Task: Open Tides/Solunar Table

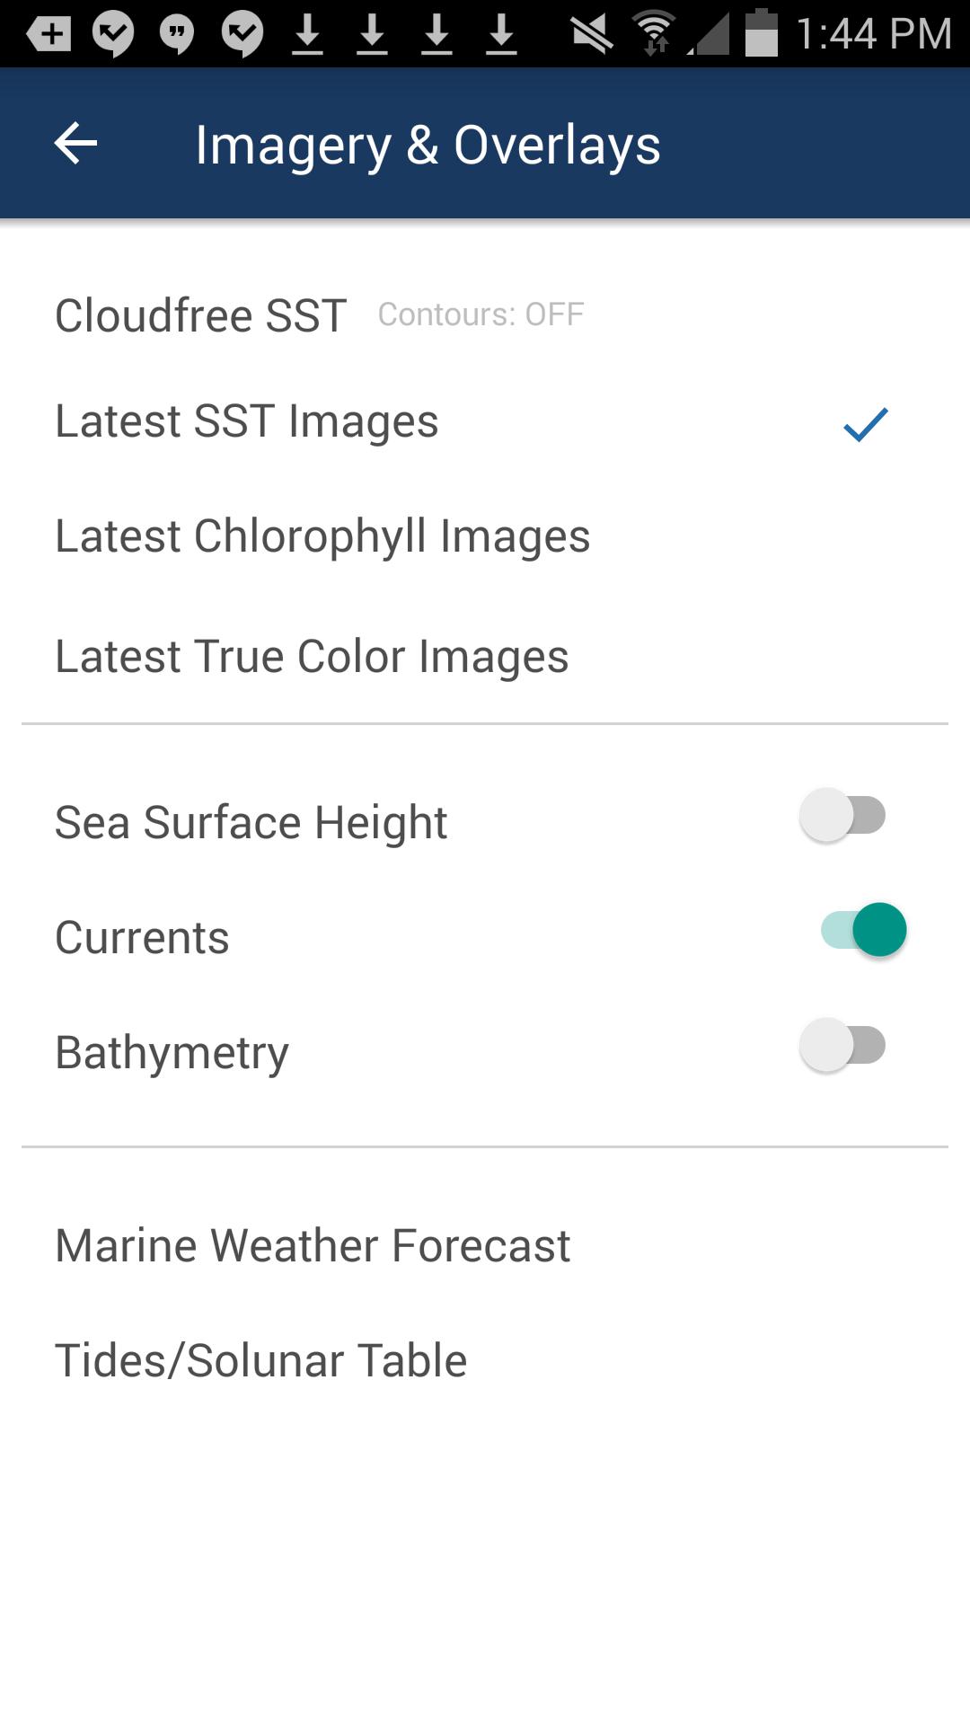Action: pyautogui.click(x=485, y=1360)
